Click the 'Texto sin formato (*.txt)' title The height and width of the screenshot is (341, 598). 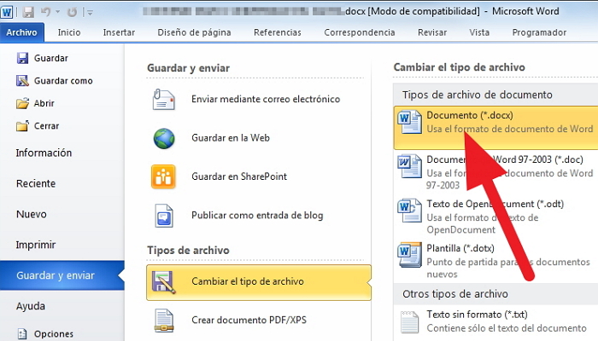coord(477,315)
